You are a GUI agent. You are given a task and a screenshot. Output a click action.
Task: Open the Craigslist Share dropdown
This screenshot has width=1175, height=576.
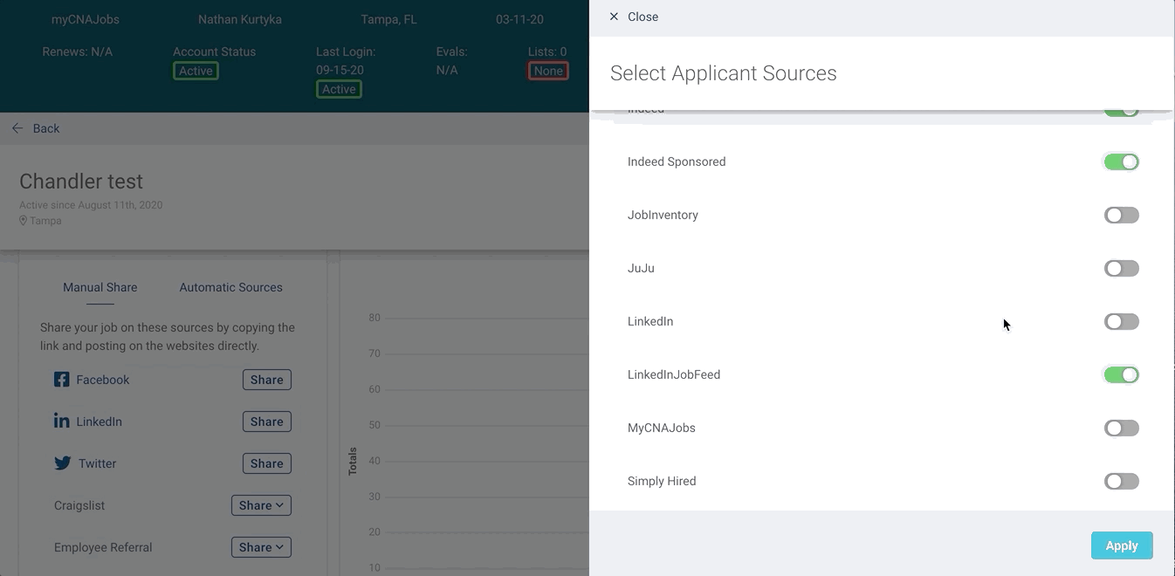261,505
